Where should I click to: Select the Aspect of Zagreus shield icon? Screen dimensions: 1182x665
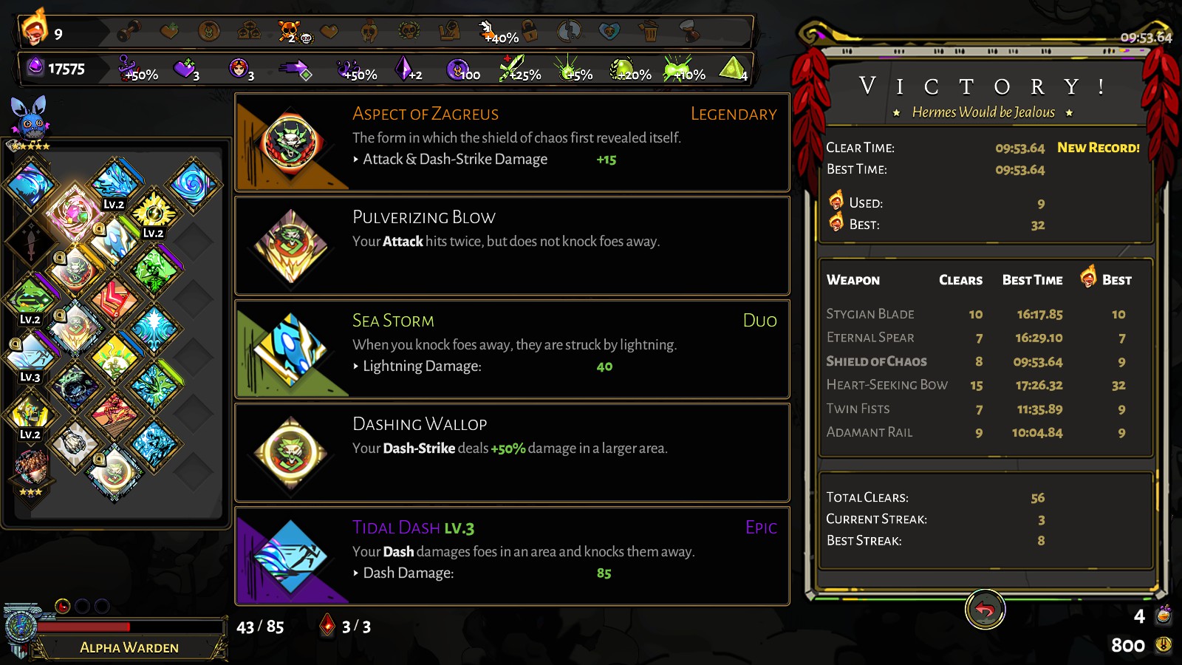[x=291, y=143]
